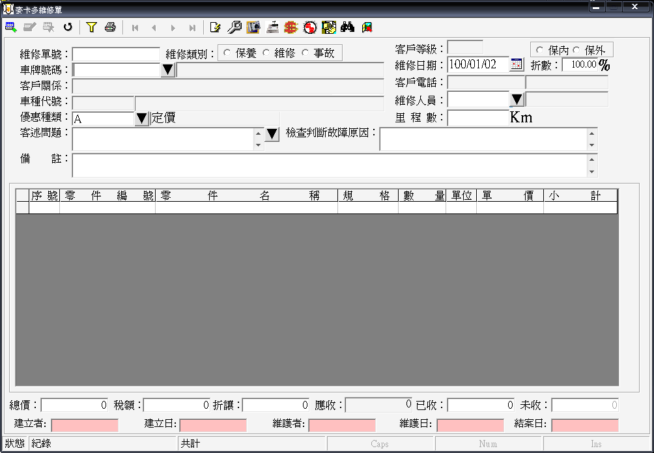Image resolution: width=654 pixels, height=453 pixels.
Task: Click the 零件名稱 column header
Action: (246, 196)
